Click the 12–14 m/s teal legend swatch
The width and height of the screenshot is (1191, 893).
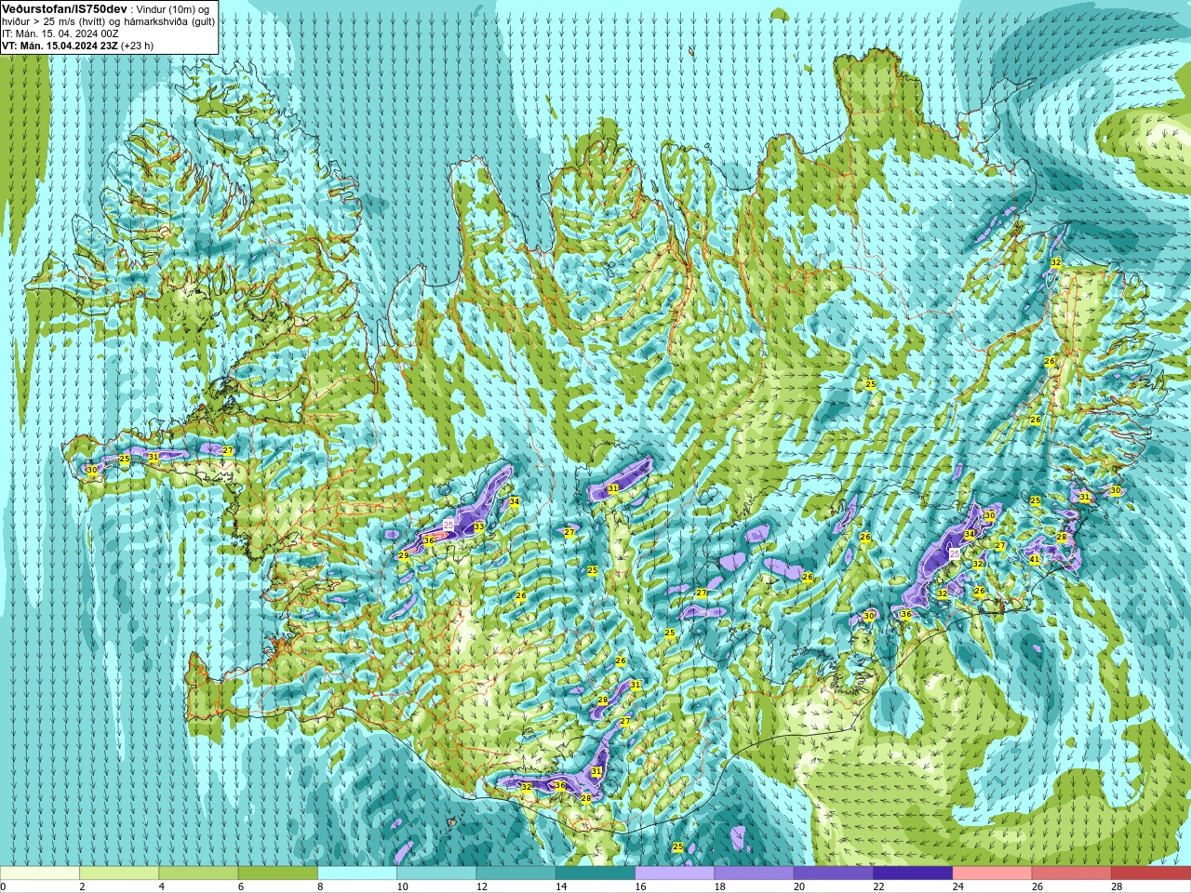pos(516,873)
